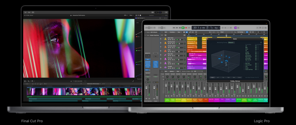Open the Loop Browser icon in Logic Pro
The image size is (296, 125).
(263, 28)
